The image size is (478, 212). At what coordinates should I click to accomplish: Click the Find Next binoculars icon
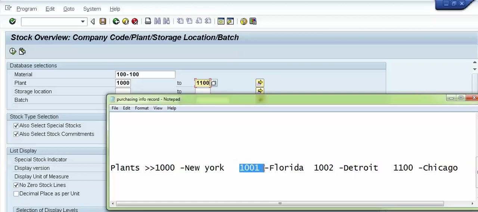tap(167, 21)
